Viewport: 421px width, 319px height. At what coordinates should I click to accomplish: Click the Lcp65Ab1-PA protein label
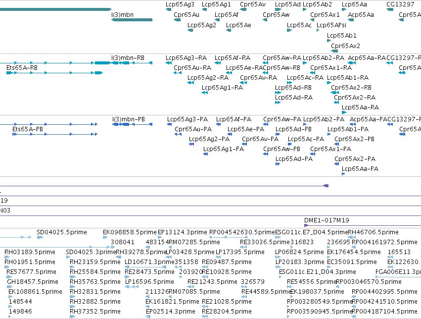pos(348,129)
